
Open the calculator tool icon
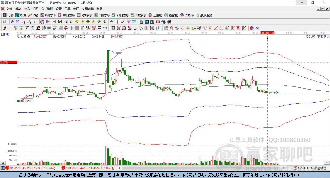tap(147, 22)
